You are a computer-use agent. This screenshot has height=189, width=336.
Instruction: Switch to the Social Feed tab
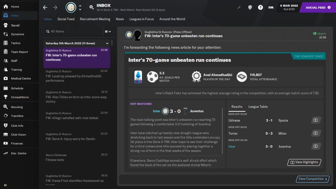pos(66,19)
